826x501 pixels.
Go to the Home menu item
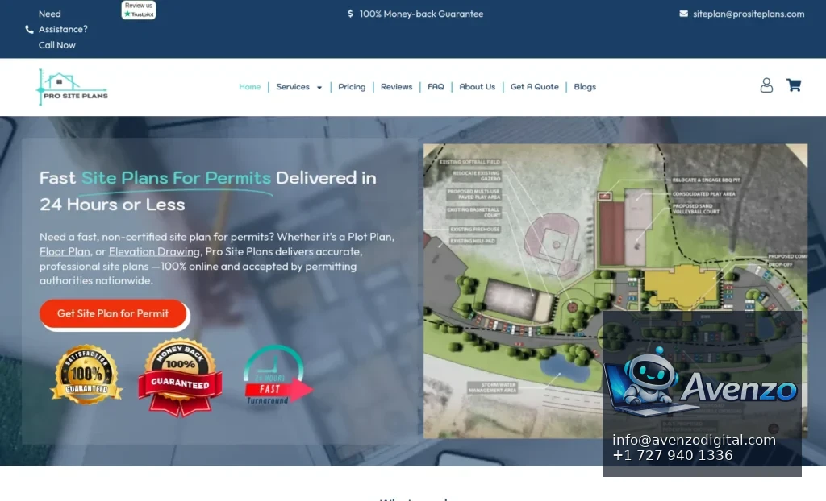click(250, 87)
